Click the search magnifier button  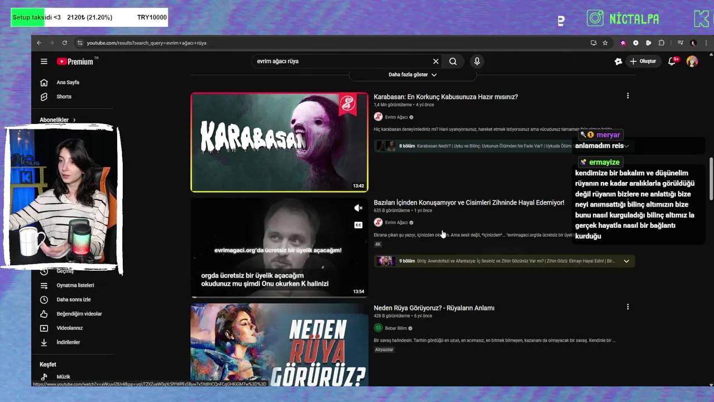pos(453,61)
